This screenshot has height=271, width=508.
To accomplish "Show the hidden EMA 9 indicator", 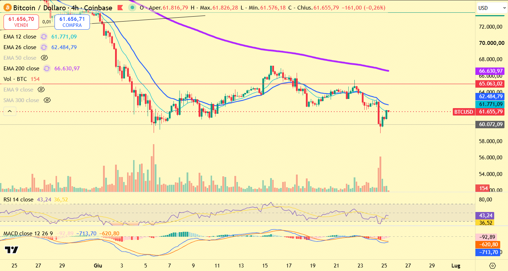I will point(41,90).
